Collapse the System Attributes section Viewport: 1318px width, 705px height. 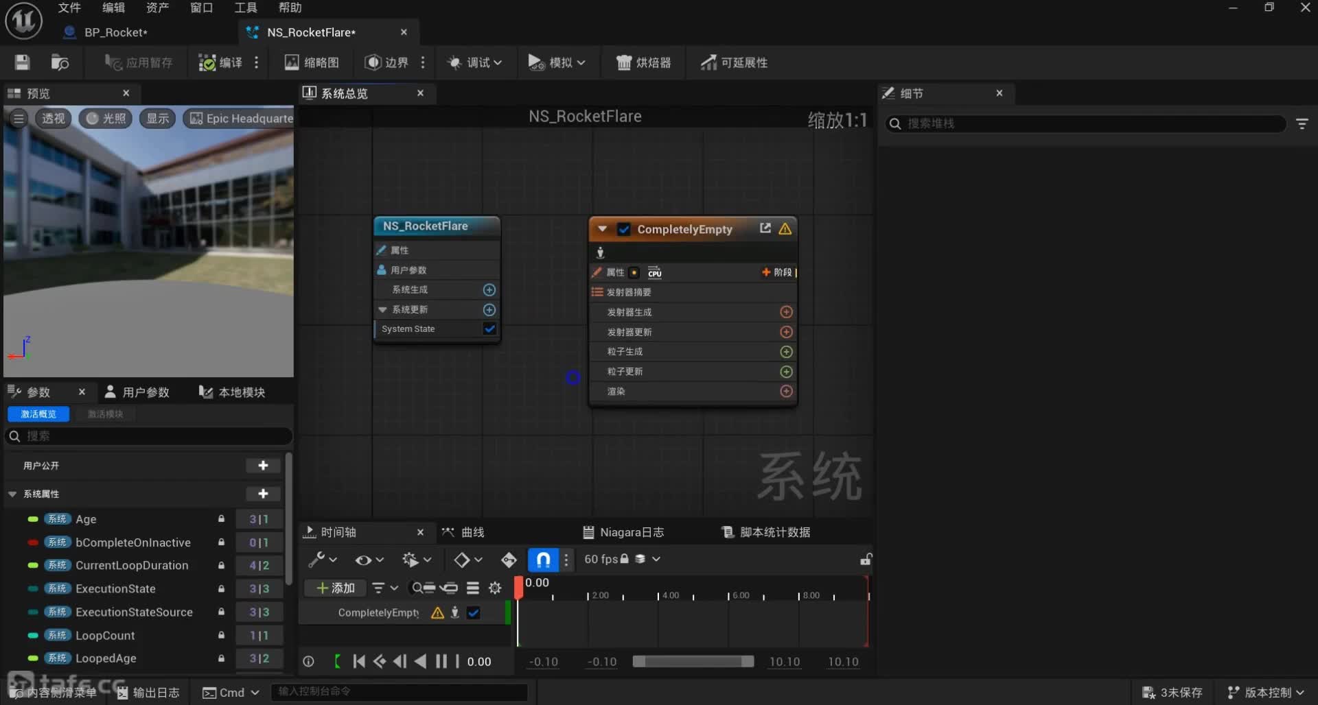coord(12,494)
